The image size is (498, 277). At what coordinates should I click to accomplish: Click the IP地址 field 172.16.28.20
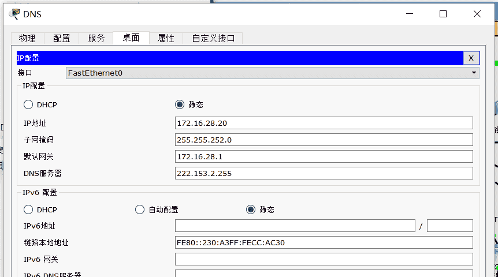324,123
